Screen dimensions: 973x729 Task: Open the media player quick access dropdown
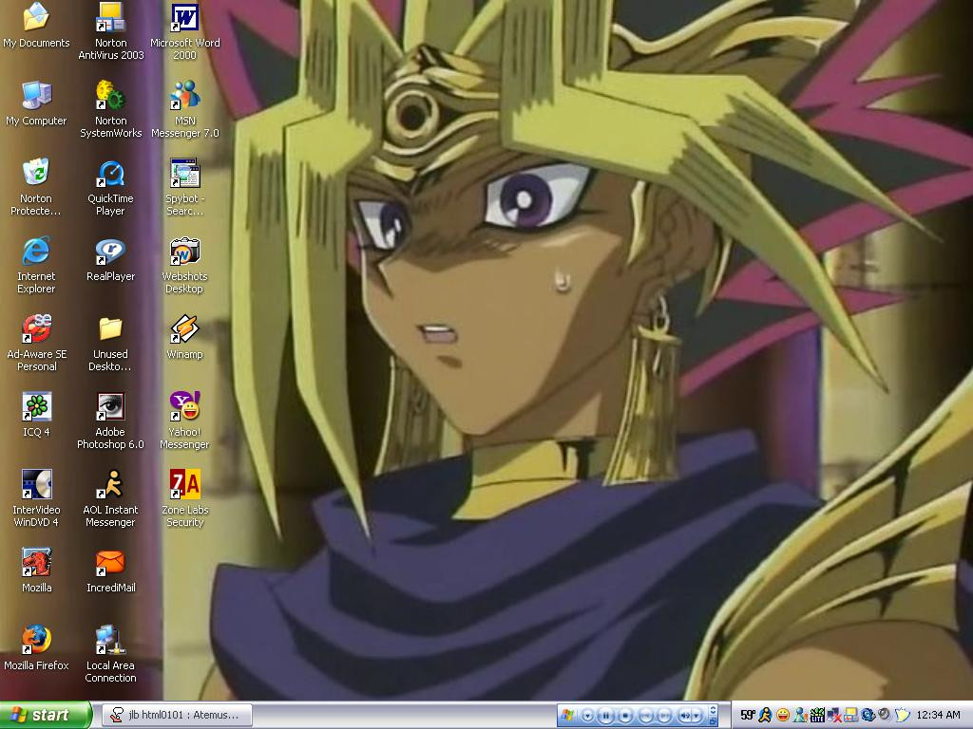tap(587, 716)
